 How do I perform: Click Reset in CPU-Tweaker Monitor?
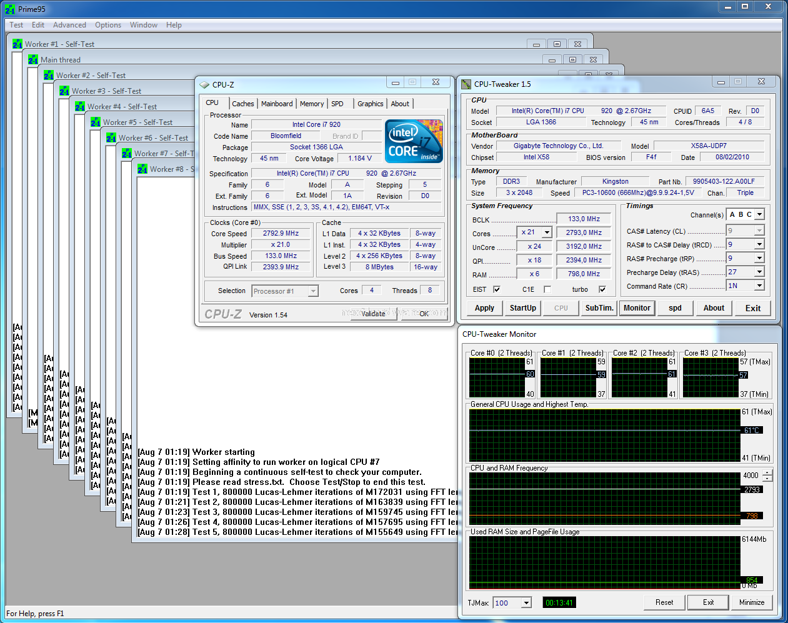coord(664,602)
